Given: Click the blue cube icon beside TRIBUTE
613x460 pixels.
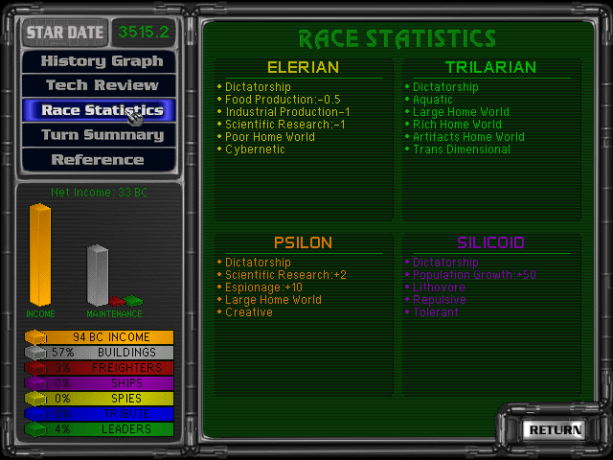Looking at the screenshot, I should [35, 413].
